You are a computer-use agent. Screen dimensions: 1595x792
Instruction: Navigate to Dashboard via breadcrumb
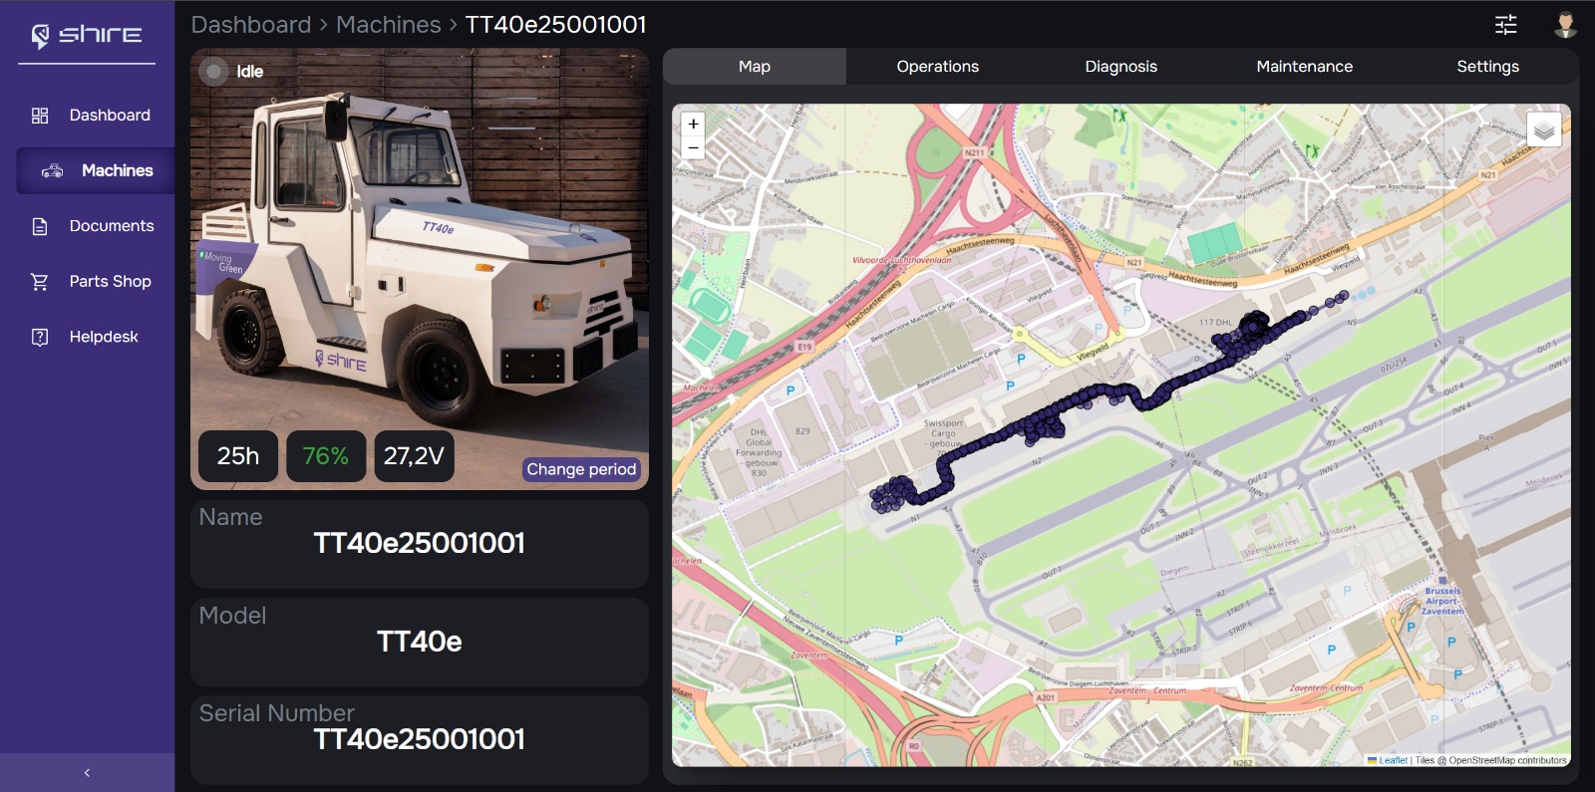[x=251, y=25]
